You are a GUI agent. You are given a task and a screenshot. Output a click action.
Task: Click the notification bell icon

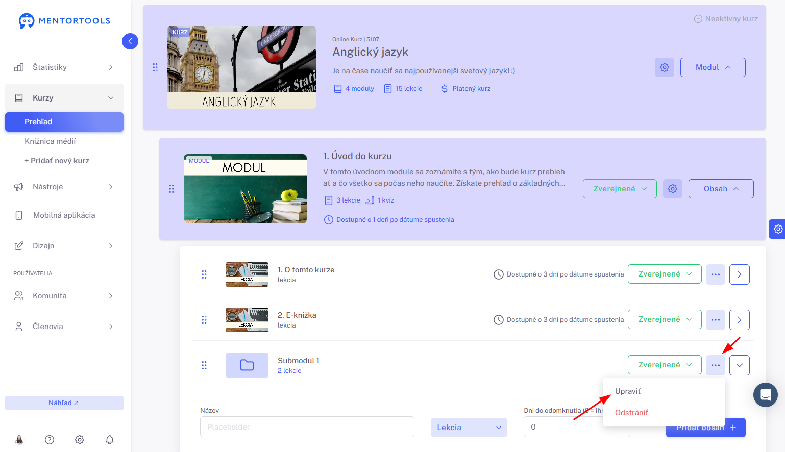tap(110, 440)
